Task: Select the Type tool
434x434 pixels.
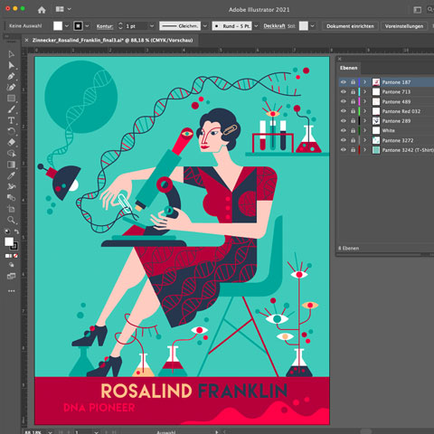Action: (11, 120)
